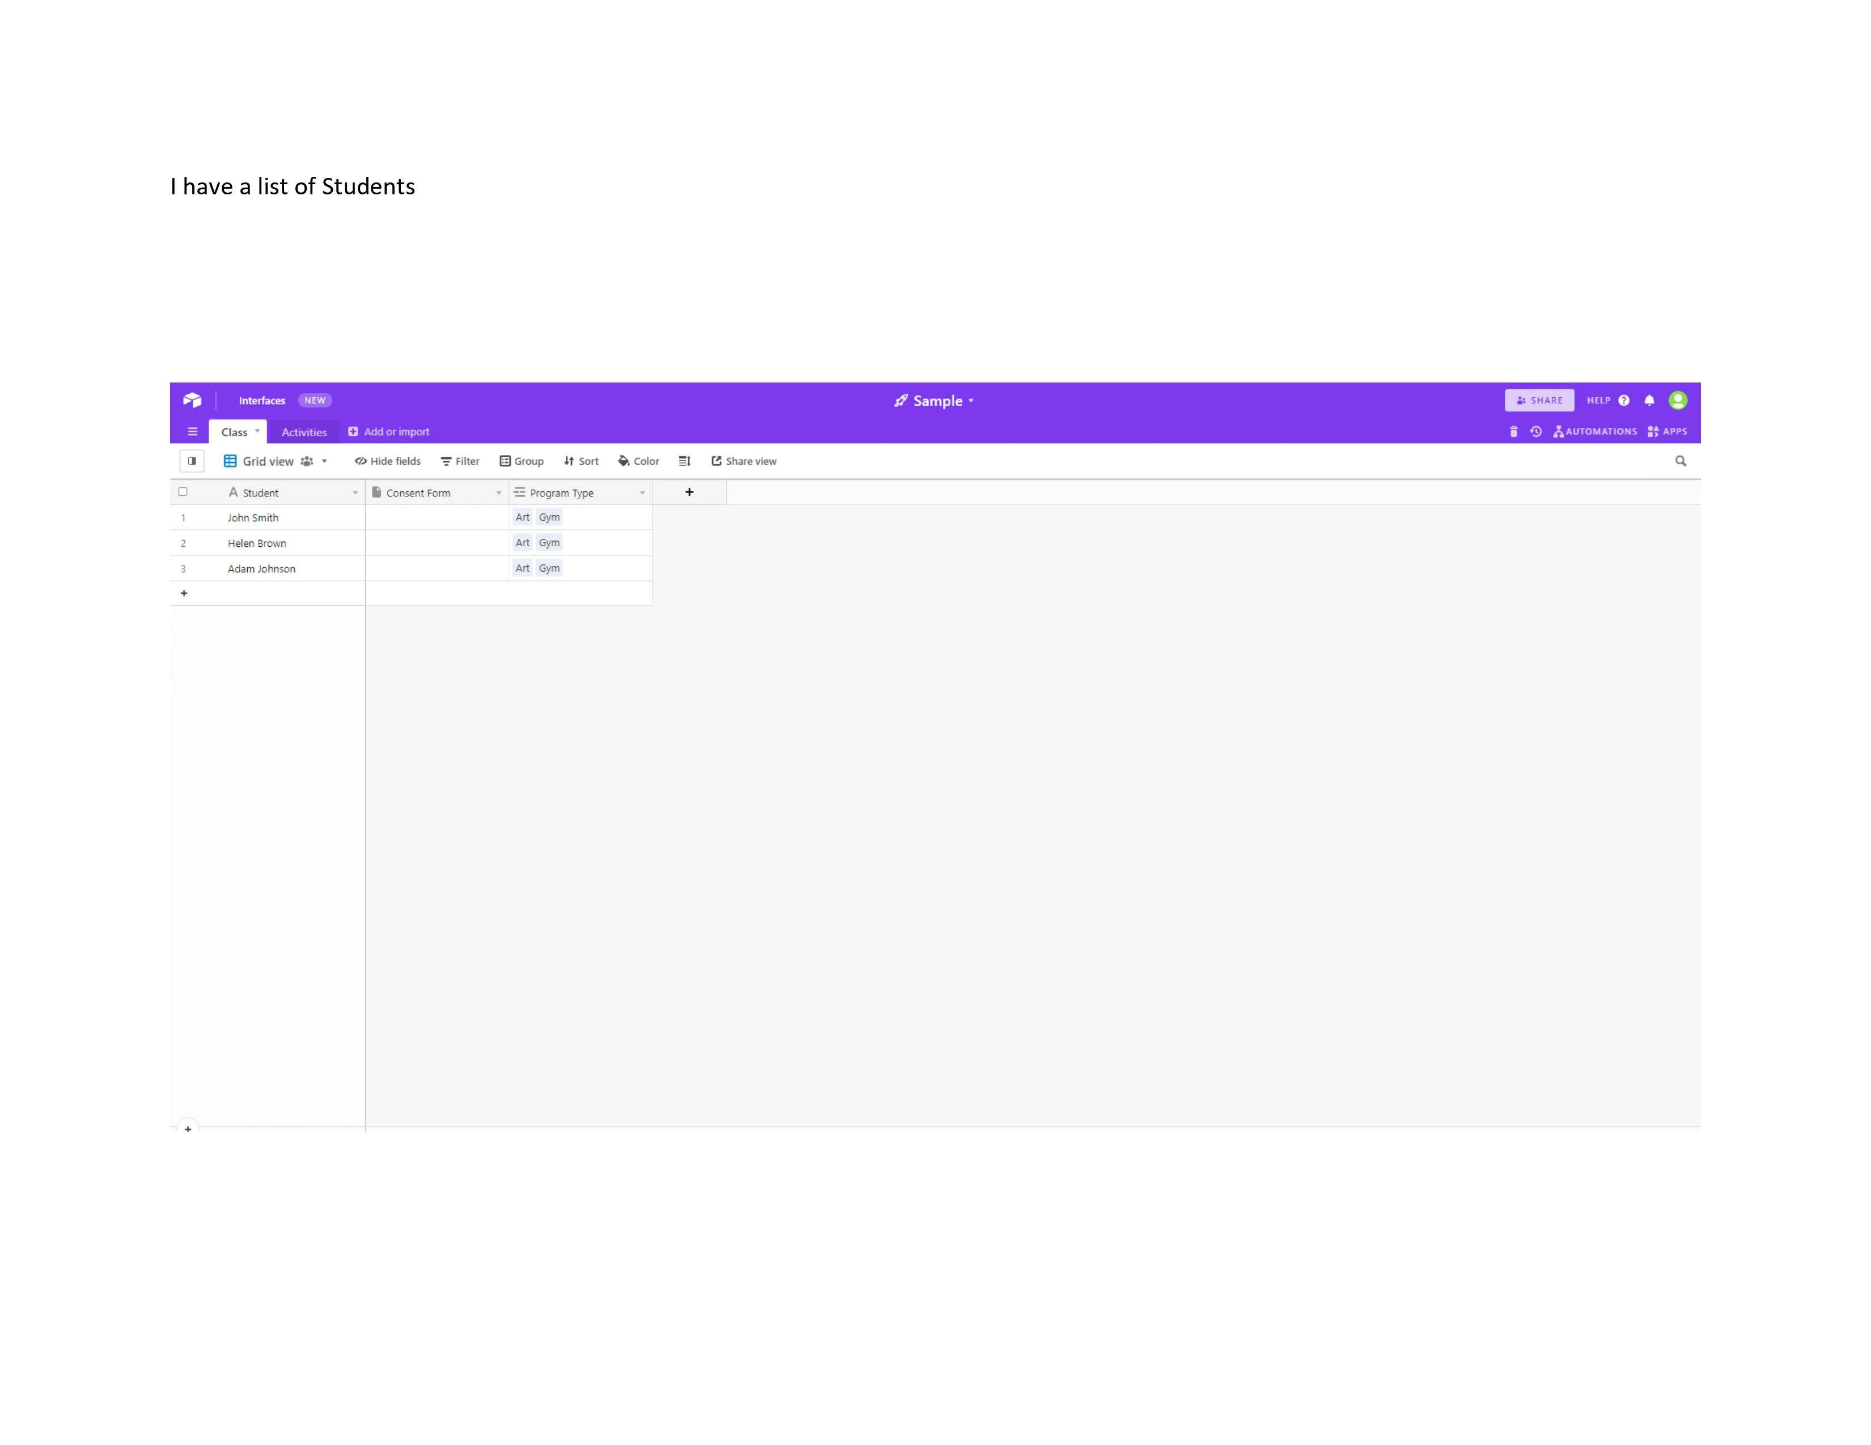Click the Art tag in Adam Johnson row
The image size is (1871, 1445).
tap(523, 568)
